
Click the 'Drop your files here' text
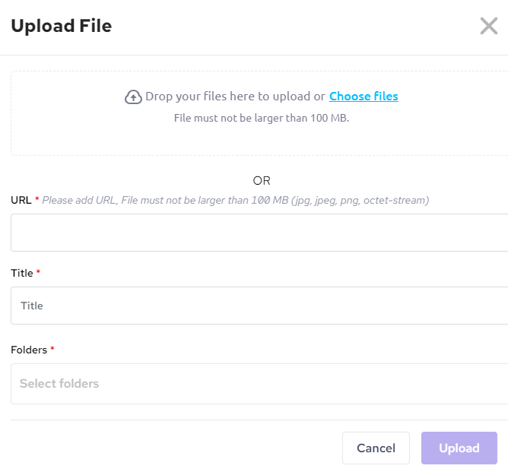pos(235,97)
